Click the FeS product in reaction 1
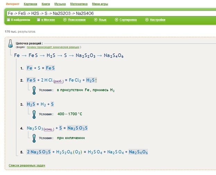Viewport: 216px width, 175px height. 50,68
